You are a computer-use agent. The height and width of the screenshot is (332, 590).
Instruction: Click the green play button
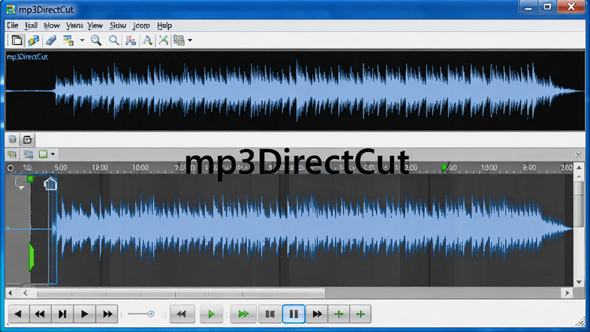click(211, 314)
